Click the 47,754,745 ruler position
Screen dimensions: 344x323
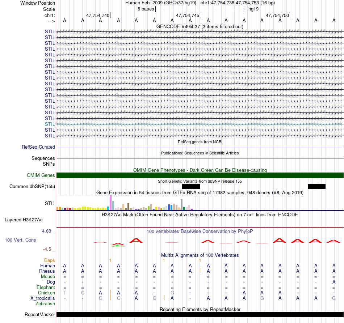pos(188,15)
